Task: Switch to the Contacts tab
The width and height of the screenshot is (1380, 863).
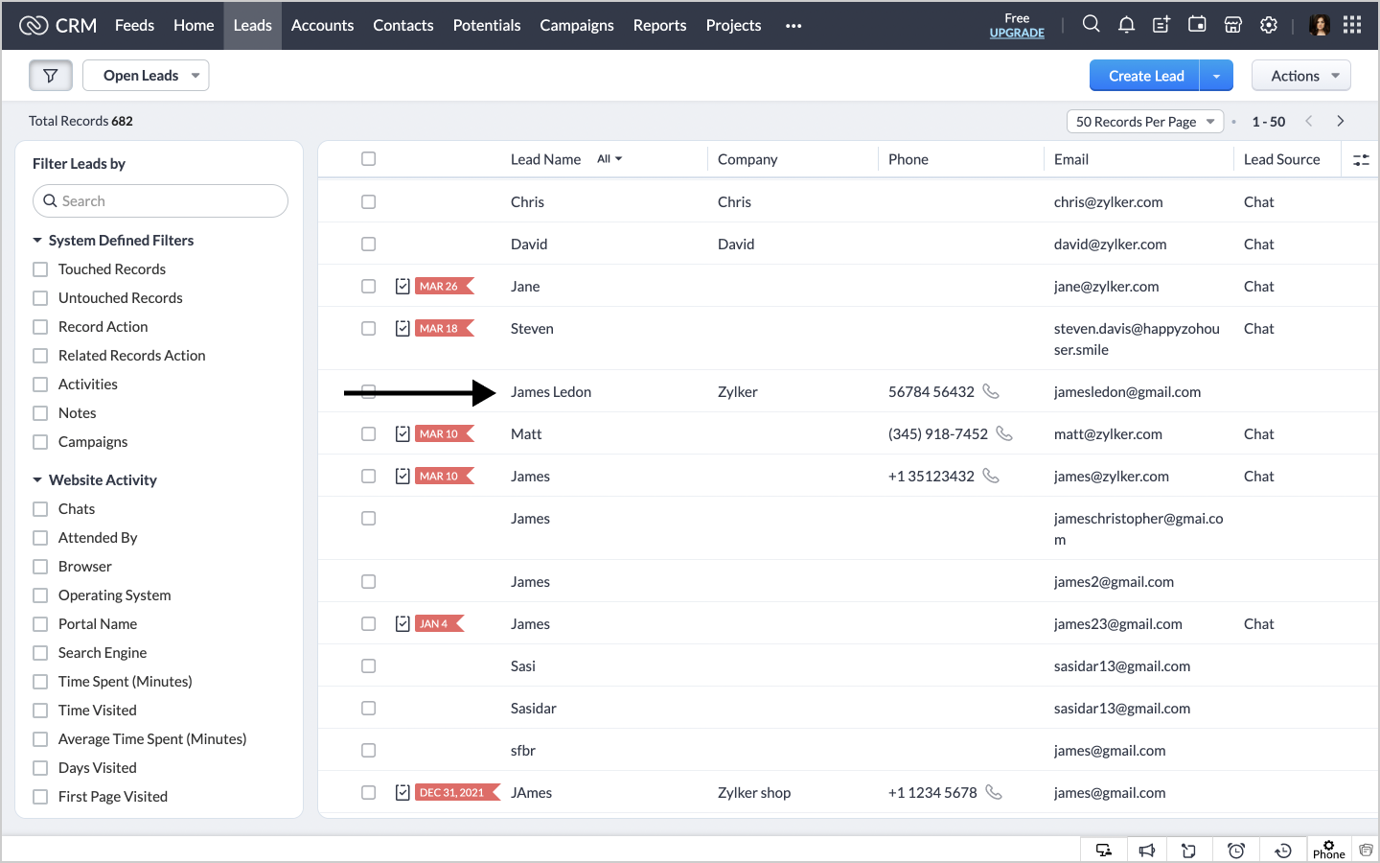Action: (403, 25)
